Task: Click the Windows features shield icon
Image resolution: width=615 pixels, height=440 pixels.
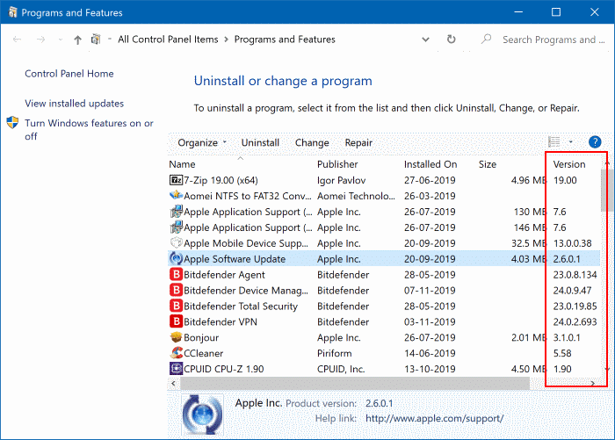Action: [12, 122]
